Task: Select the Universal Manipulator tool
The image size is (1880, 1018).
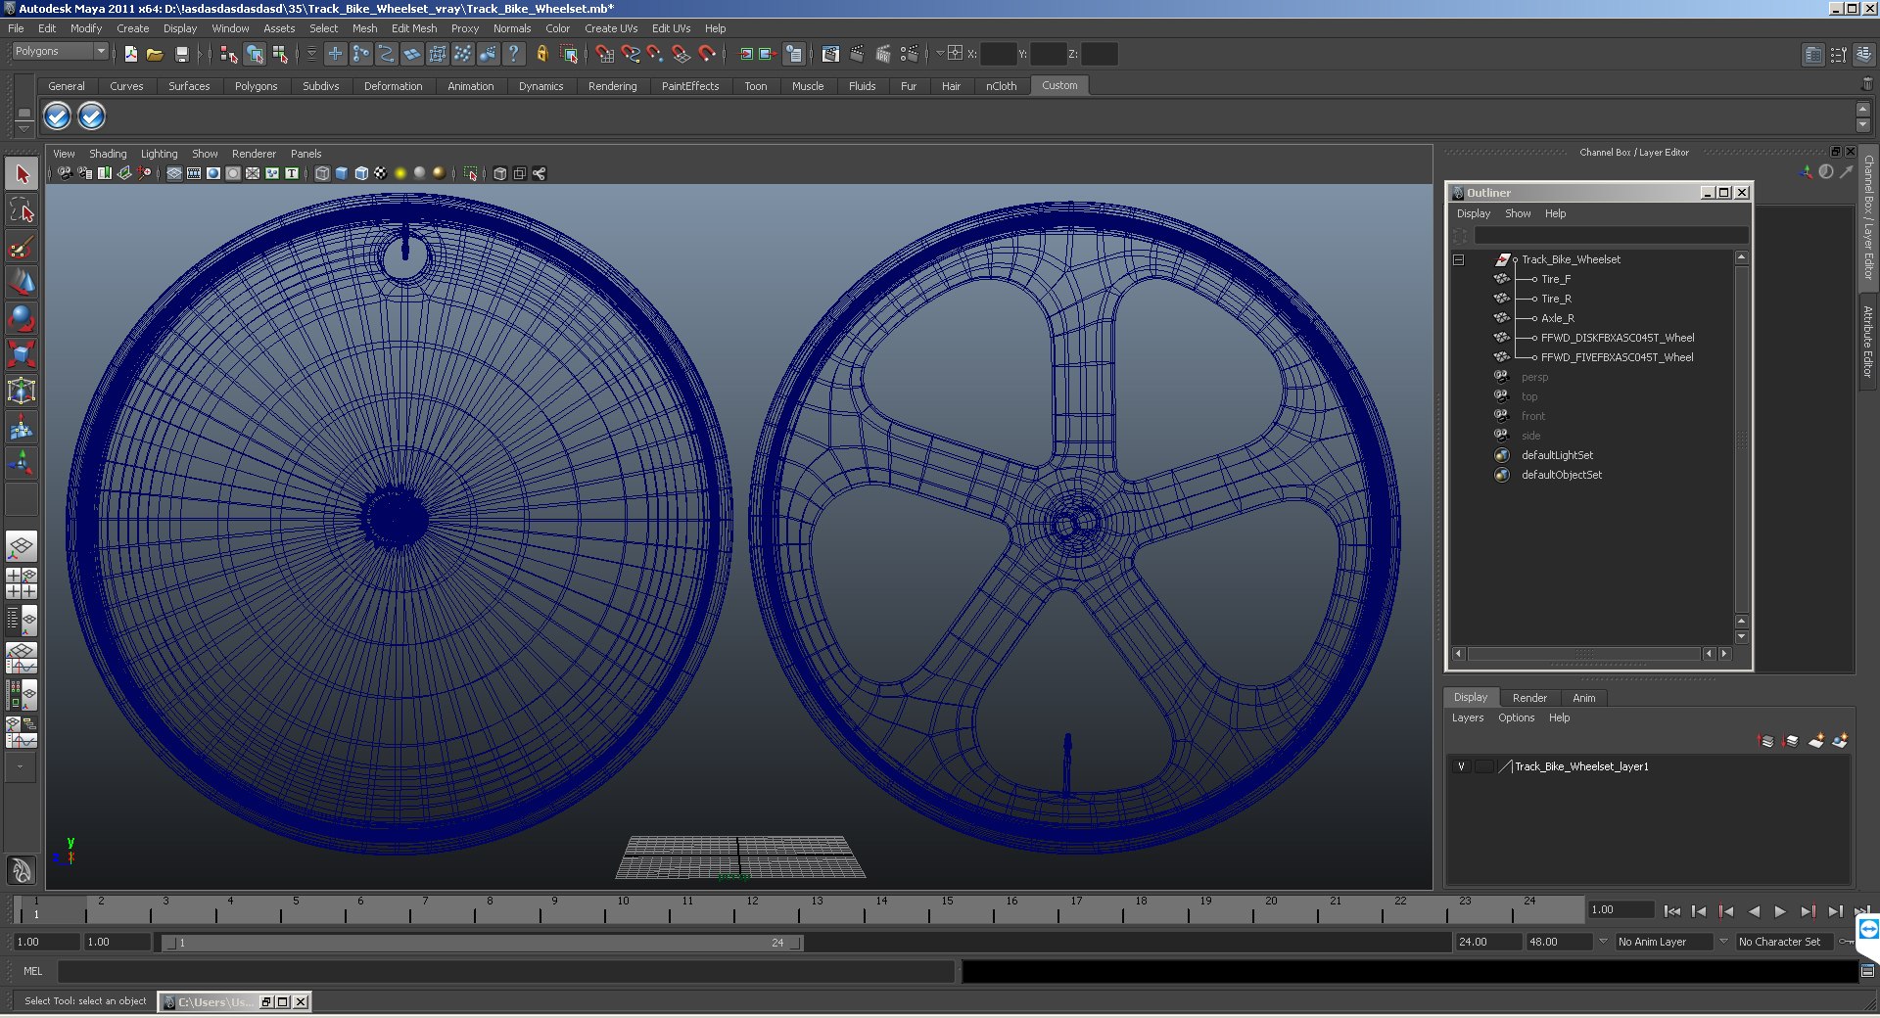Action: [x=22, y=391]
